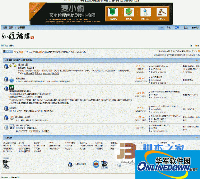Click the police cartoon mascot icon
The height and width of the screenshot is (179, 200).
[x=6, y=164]
